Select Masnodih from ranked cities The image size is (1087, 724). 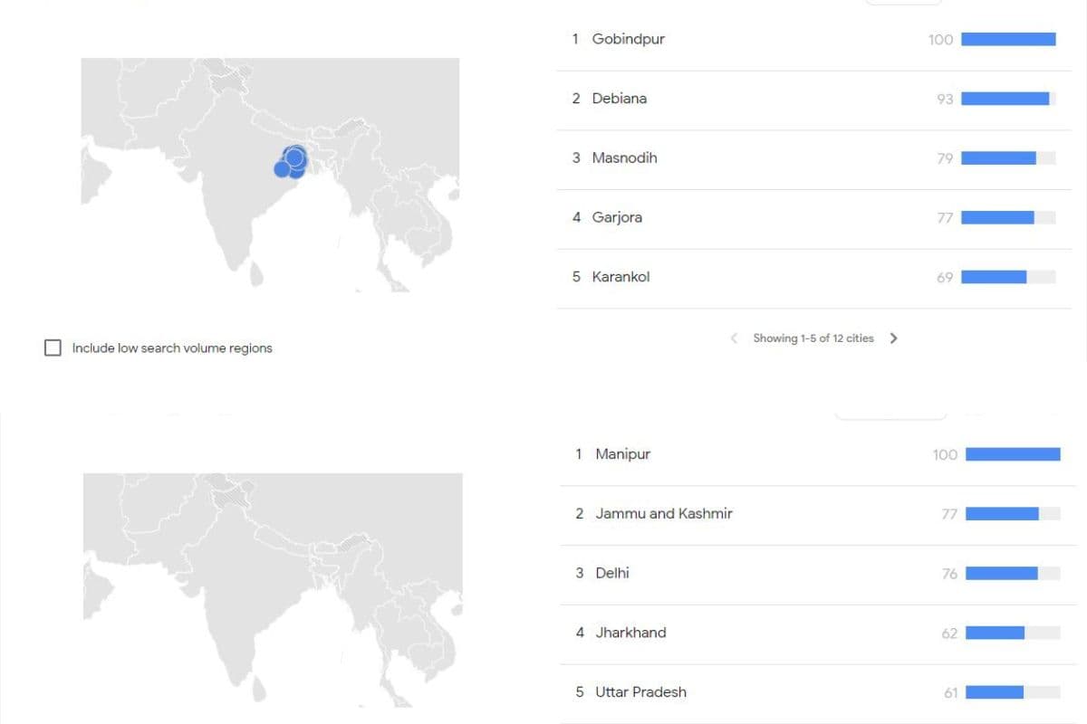click(624, 158)
